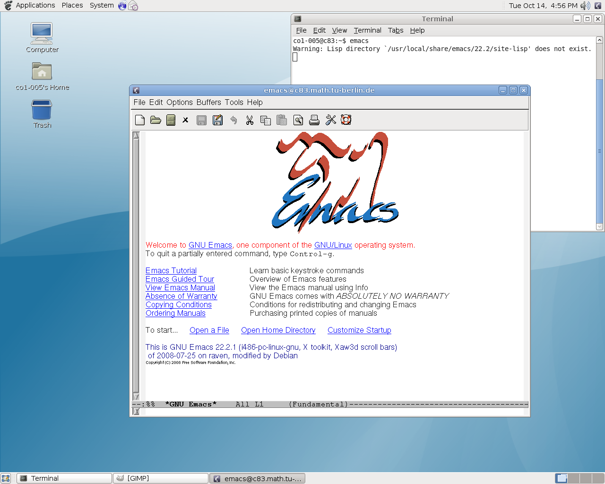
Task: Click the Undo arrow icon in Emacs
Action: click(x=233, y=120)
